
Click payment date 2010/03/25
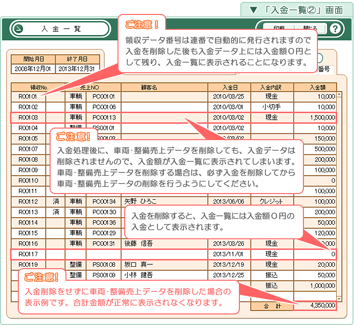pos(228,97)
